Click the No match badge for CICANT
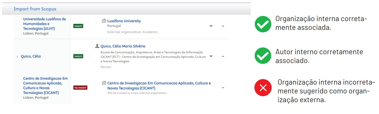Image resolution: width=379 pixels, height=114 pixels. click(x=80, y=88)
